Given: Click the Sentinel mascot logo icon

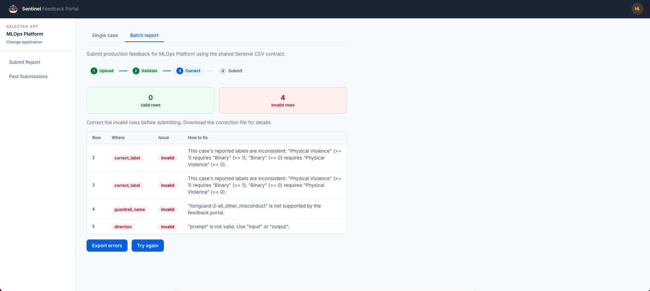Looking at the screenshot, I should pos(13,9).
